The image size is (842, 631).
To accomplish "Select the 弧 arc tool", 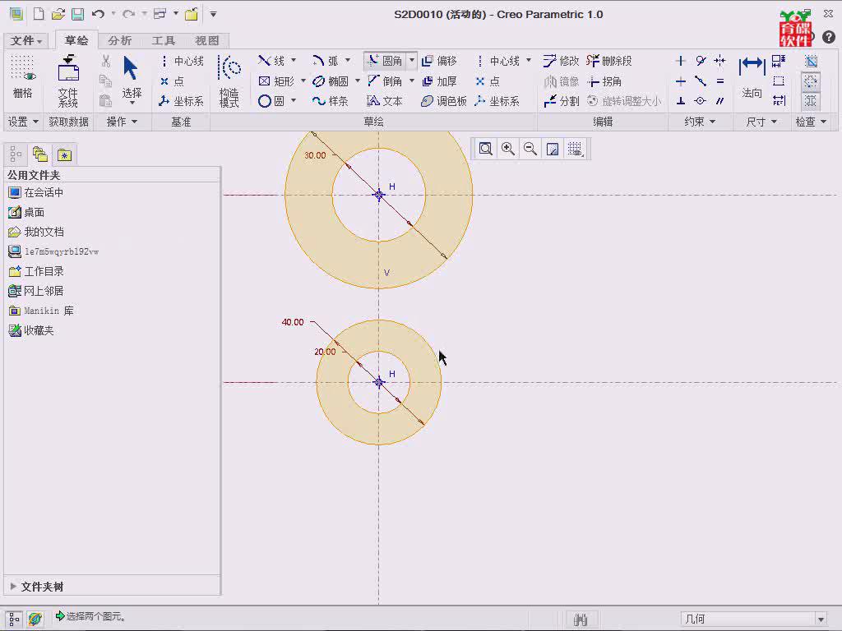I will [326, 61].
